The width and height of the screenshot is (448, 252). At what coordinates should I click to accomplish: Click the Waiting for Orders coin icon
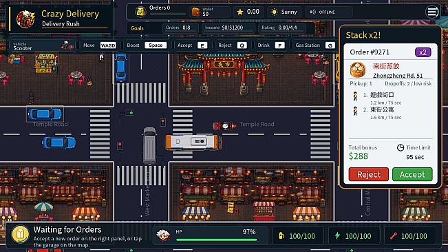click(x=20, y=235)
